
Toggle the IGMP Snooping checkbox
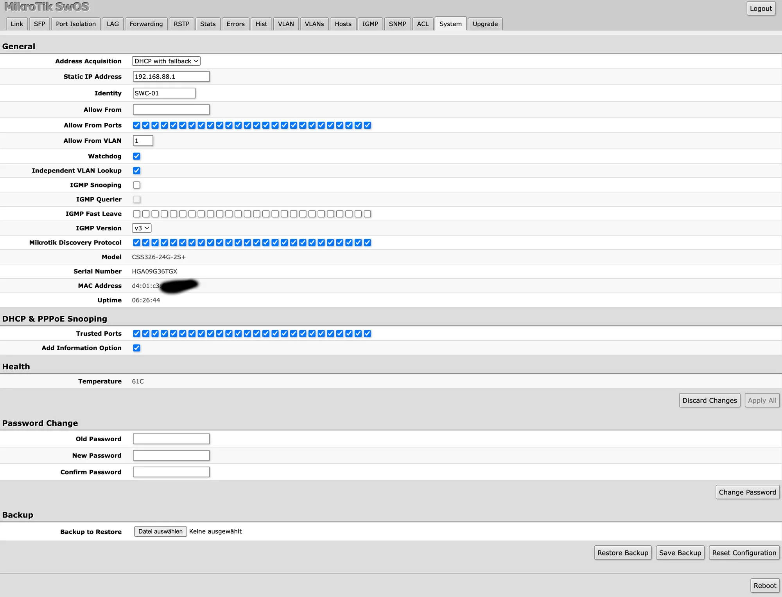point(136,184)
